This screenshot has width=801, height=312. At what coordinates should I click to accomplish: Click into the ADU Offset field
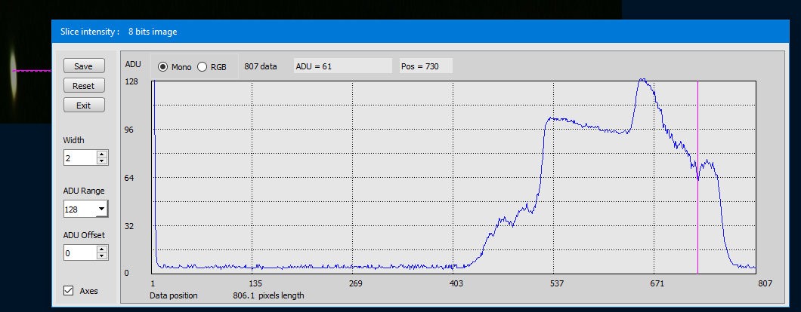[80, 253]
